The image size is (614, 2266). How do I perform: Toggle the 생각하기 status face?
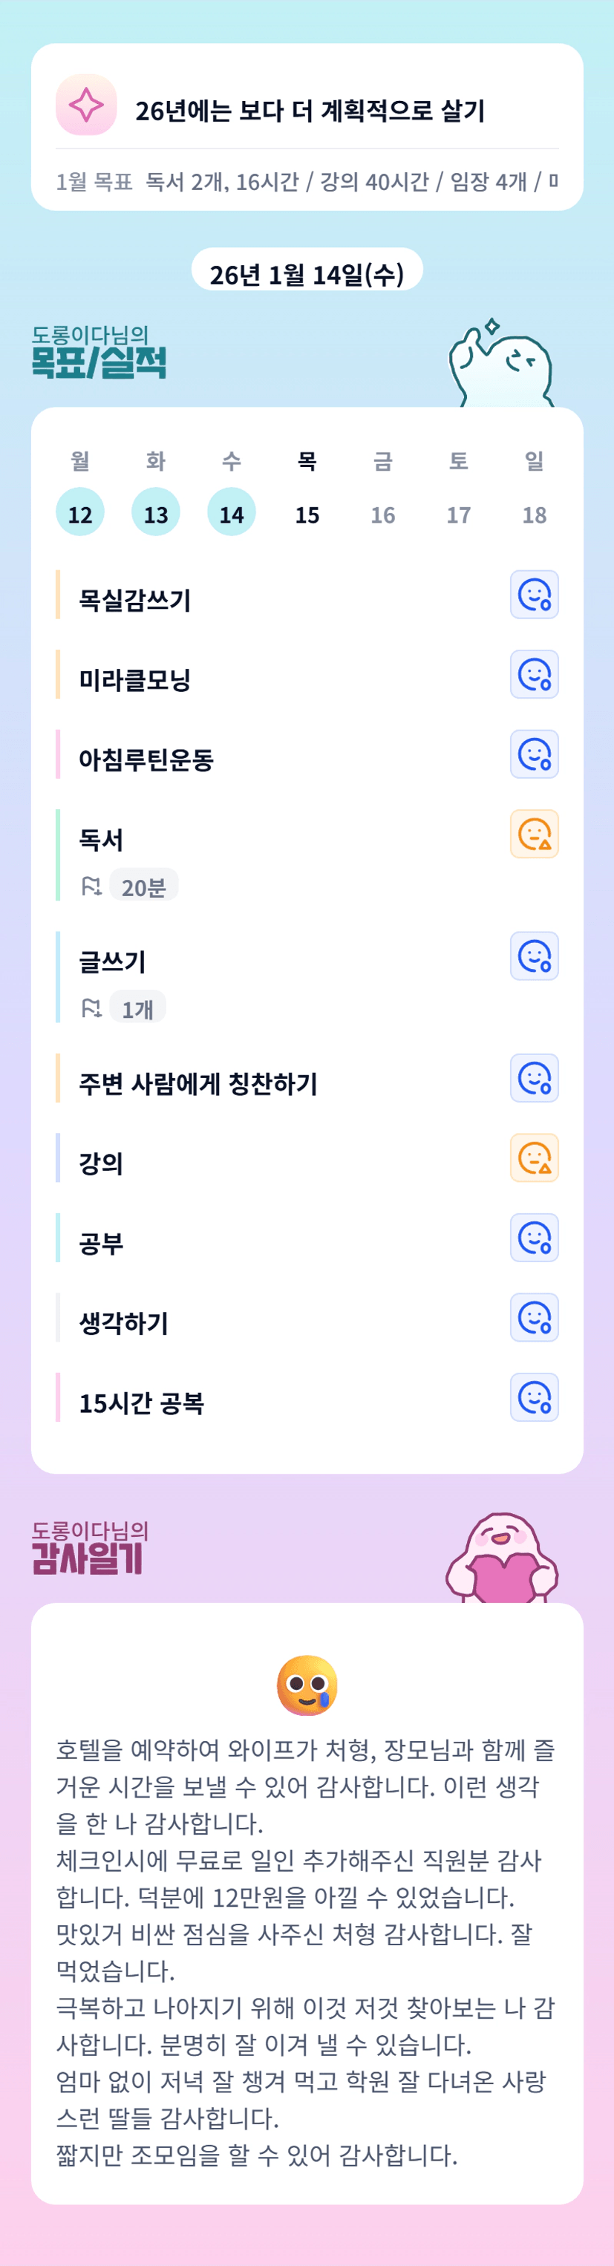(x=534, y=1318)
